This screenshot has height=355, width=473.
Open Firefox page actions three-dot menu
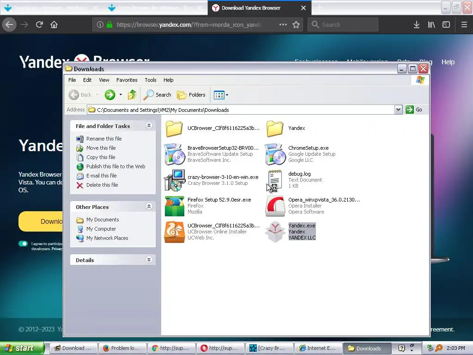pos(283,24)
